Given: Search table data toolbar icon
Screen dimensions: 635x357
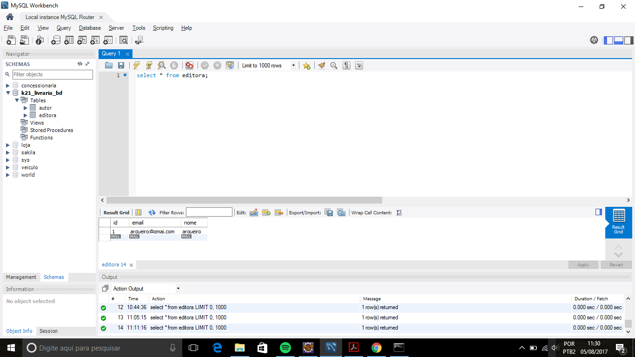Looking at the screenshot, I should tap(124, 40).
